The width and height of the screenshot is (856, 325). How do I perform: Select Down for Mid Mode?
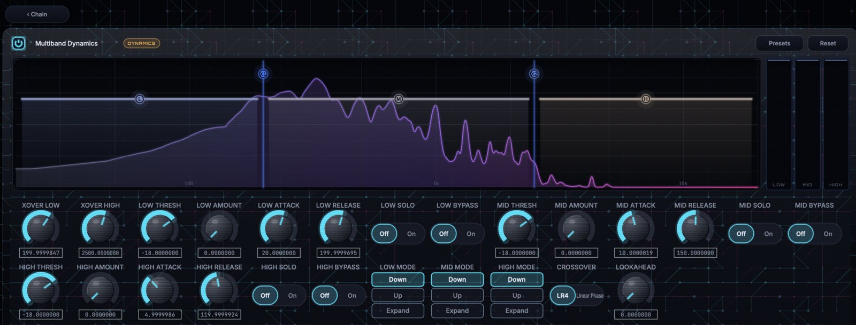(457, 279)
